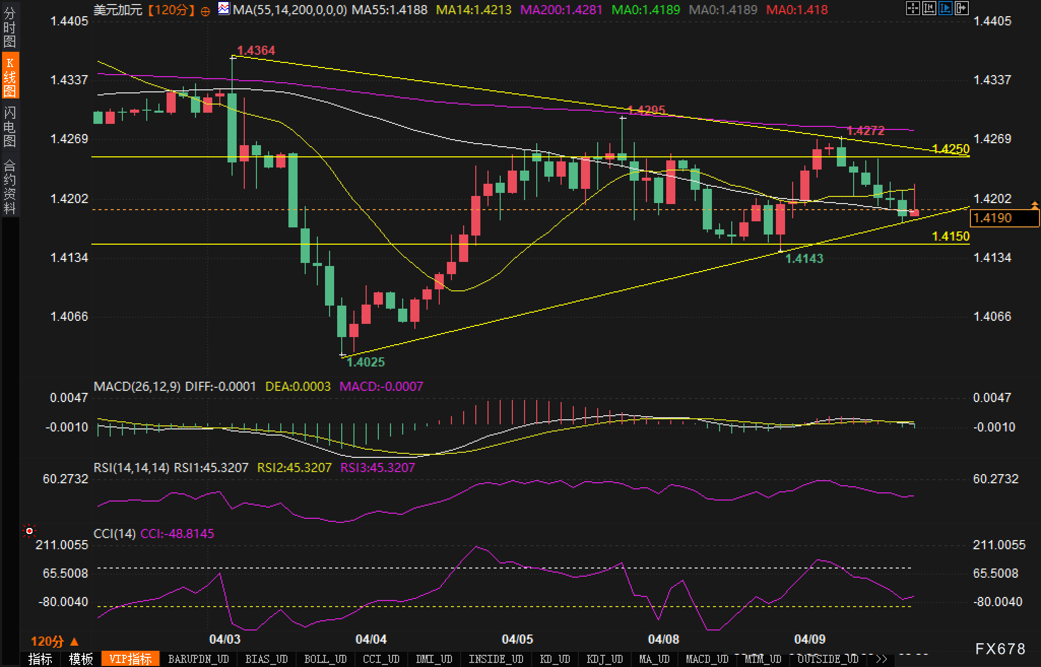The height and width of the screenshot is (667, 1041).
Task: Click the 模板 template button
Action: (x=81, y=659)
